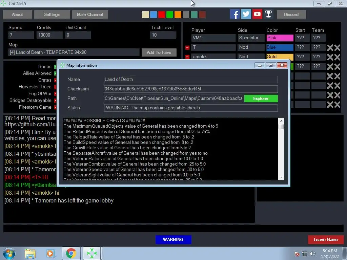The height and width of the screenshot is (260, 347).
Task: Open the Settings button
Action: coord(52,15)
